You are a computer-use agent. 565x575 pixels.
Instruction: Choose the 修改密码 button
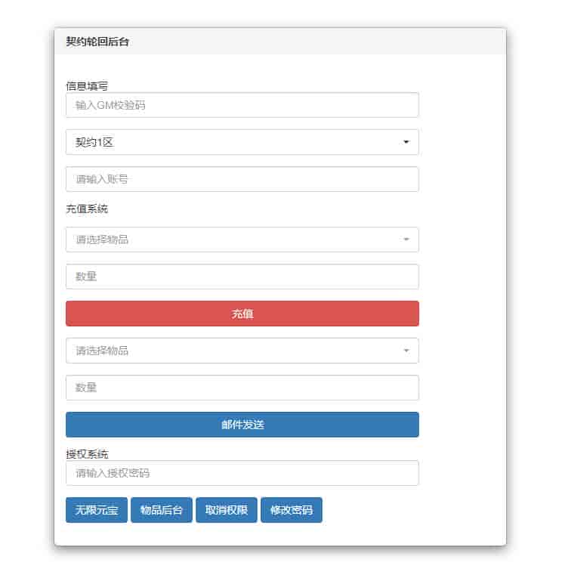click(292, 510)
